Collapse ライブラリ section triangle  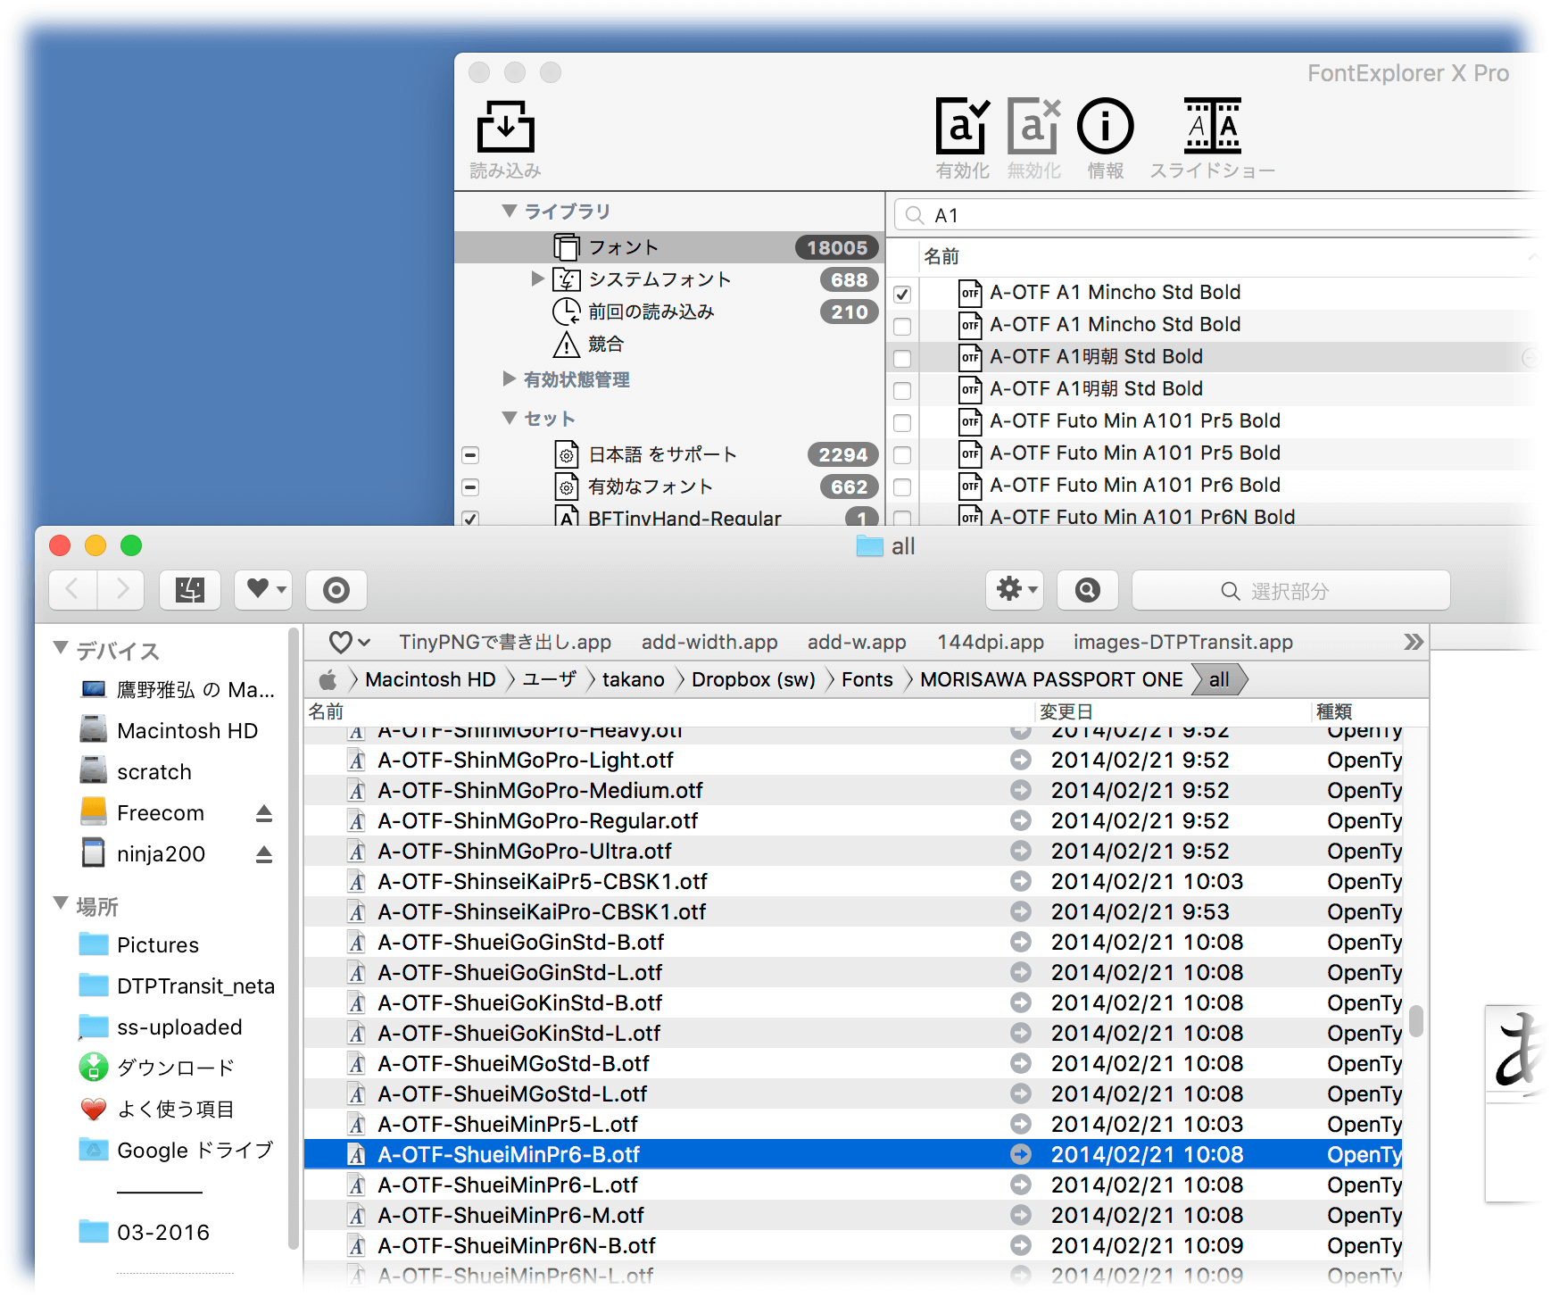click(510, 211)
